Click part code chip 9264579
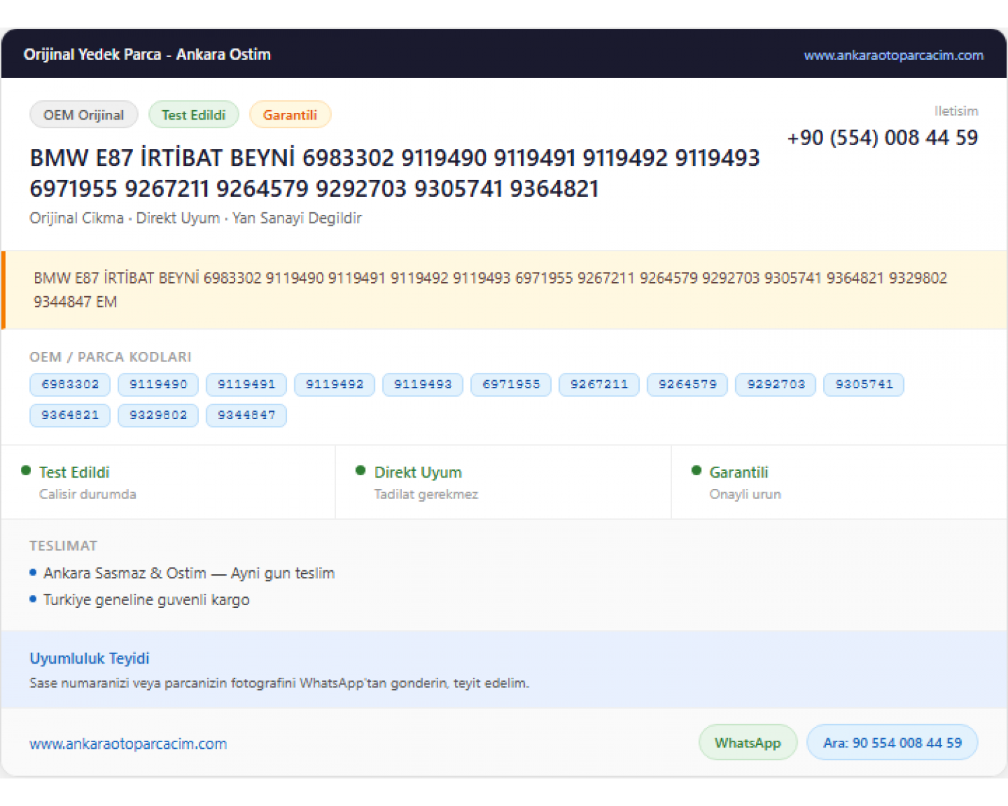 pos(687,384)
